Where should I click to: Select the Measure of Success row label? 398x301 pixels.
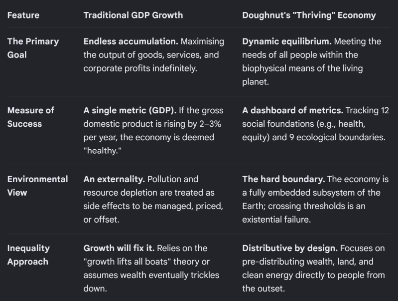(31, 117)
